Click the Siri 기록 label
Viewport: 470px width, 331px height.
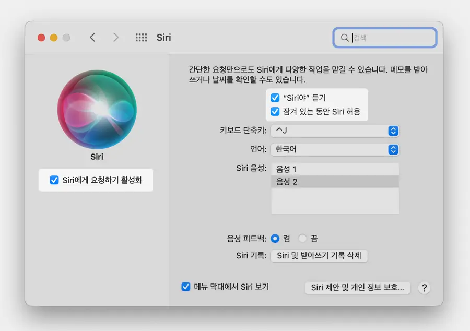251,256
